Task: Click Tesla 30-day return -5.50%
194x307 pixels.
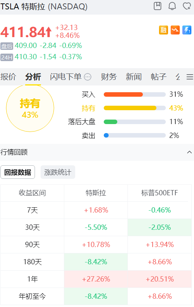Action: point(96,228)
